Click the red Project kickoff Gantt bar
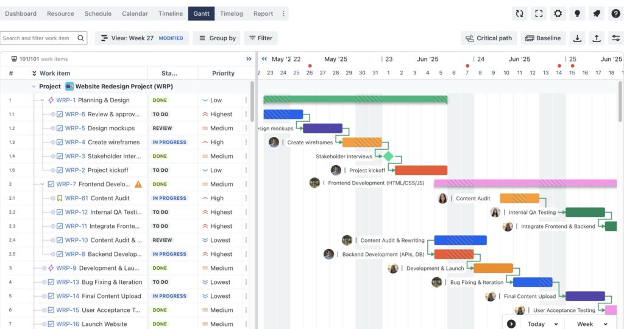This screenshot has width=624, height=329. coord(421,170)
